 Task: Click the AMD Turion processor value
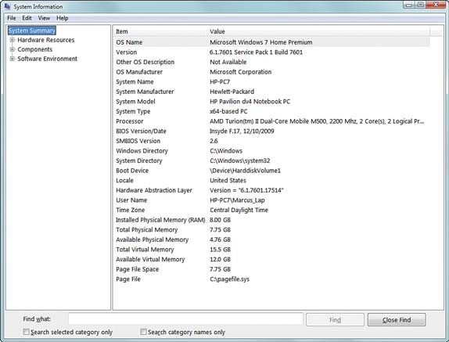click(317, 121)
